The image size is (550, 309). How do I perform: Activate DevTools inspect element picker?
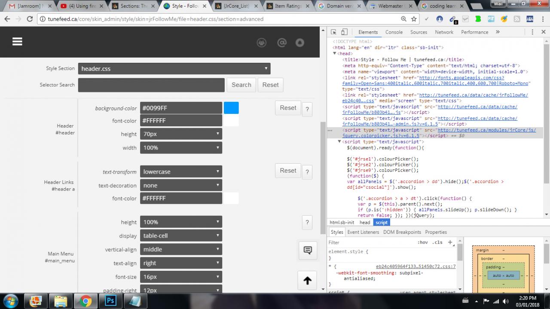pos(334,32)
